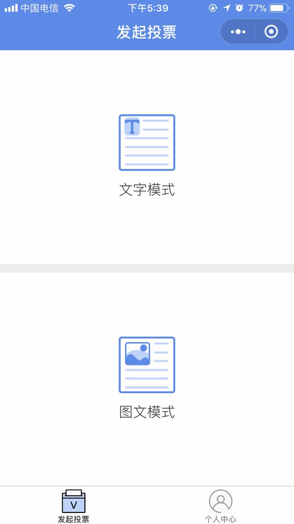Screen dimensions: 294x524
Task: Tap the 77% battery percentage text
Action: click(257, 8)
